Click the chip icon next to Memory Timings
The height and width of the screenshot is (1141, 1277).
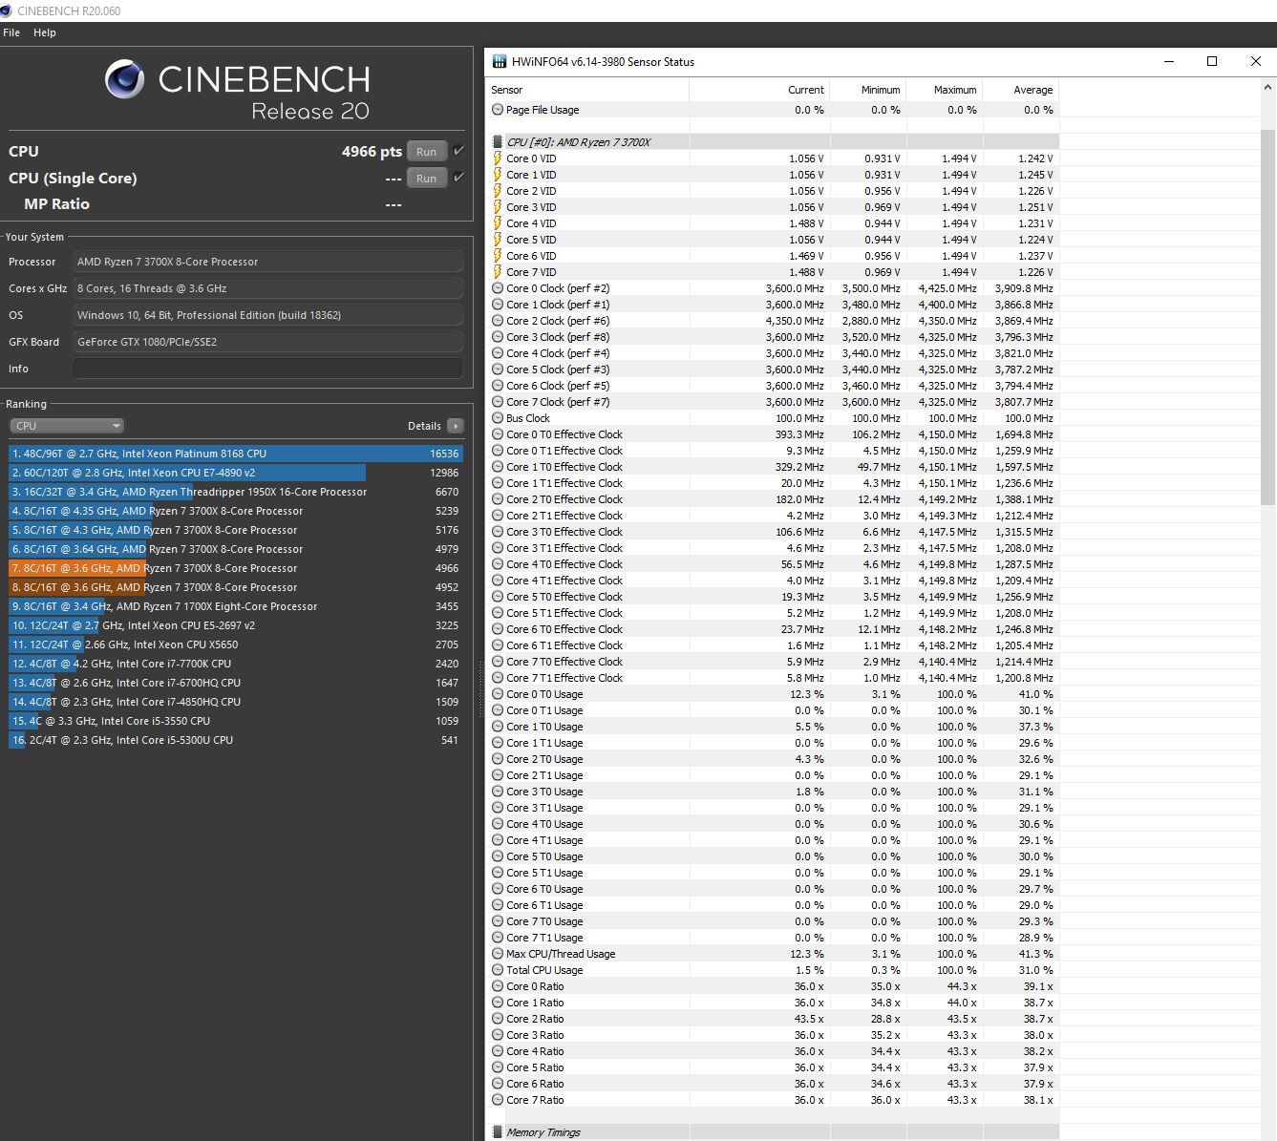(x=497, y=1132)
